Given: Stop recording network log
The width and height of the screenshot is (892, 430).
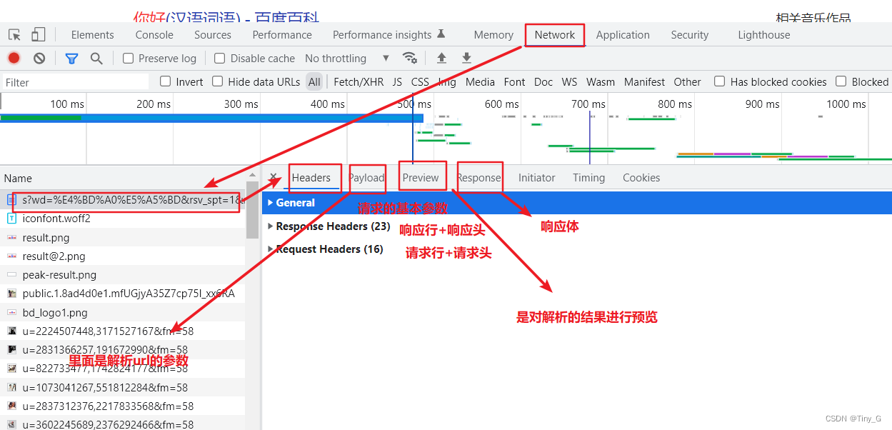Looking at the screenshot, I should [14, 59].
